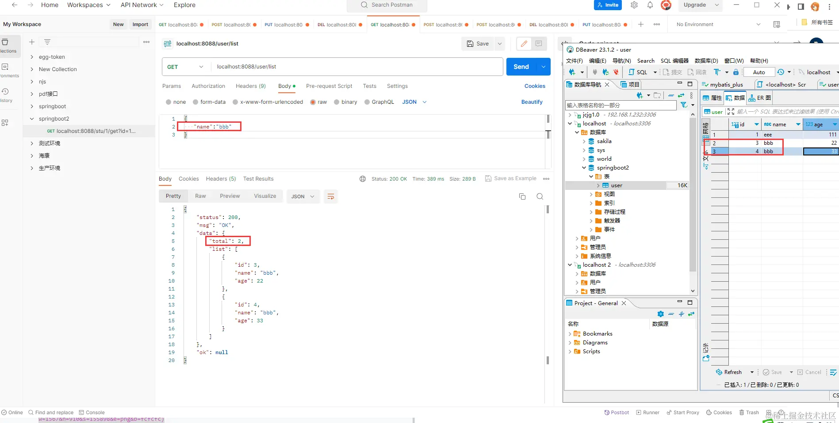Open the GET method dropdown
Screen dimensions: 839x423
(x=186, y=67)
